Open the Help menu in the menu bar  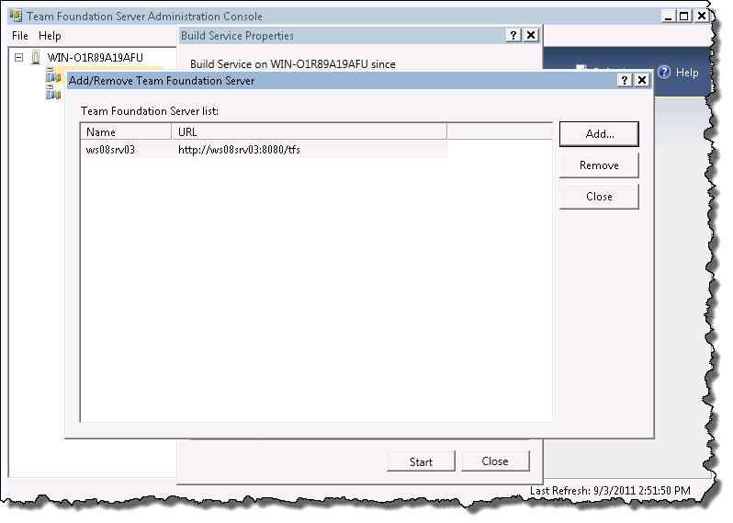pos(50,36)
